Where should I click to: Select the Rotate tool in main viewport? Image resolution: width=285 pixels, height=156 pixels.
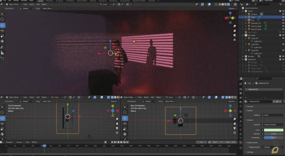coord(2,31)
